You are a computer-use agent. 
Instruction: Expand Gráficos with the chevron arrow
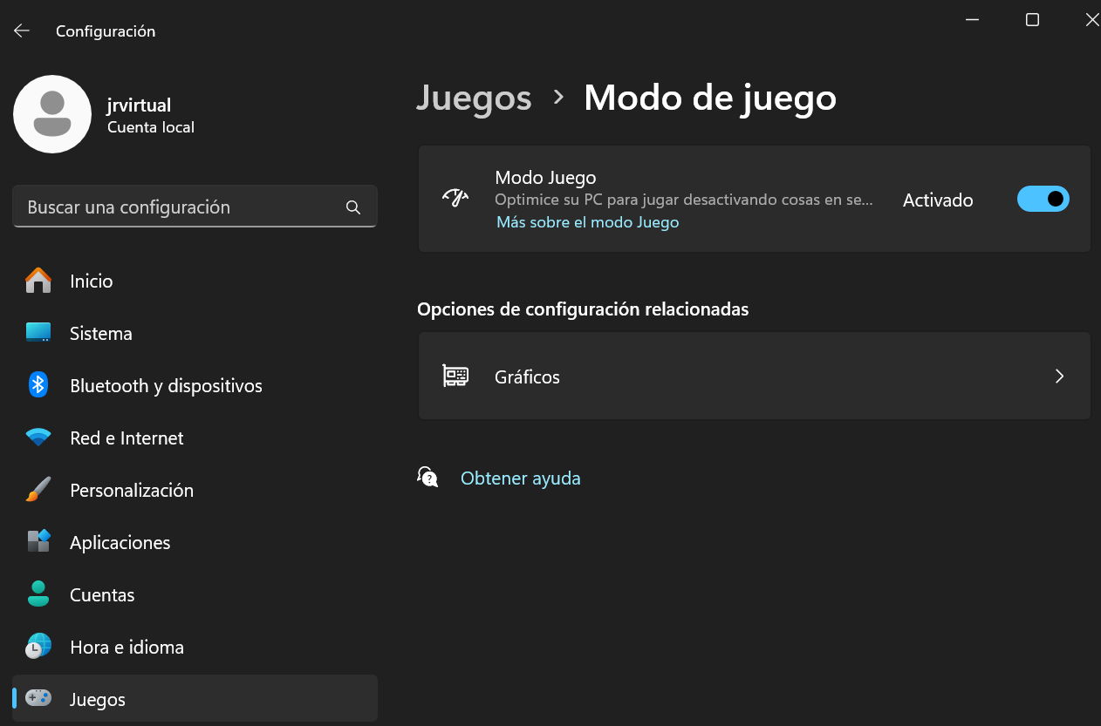[1059, 377]
